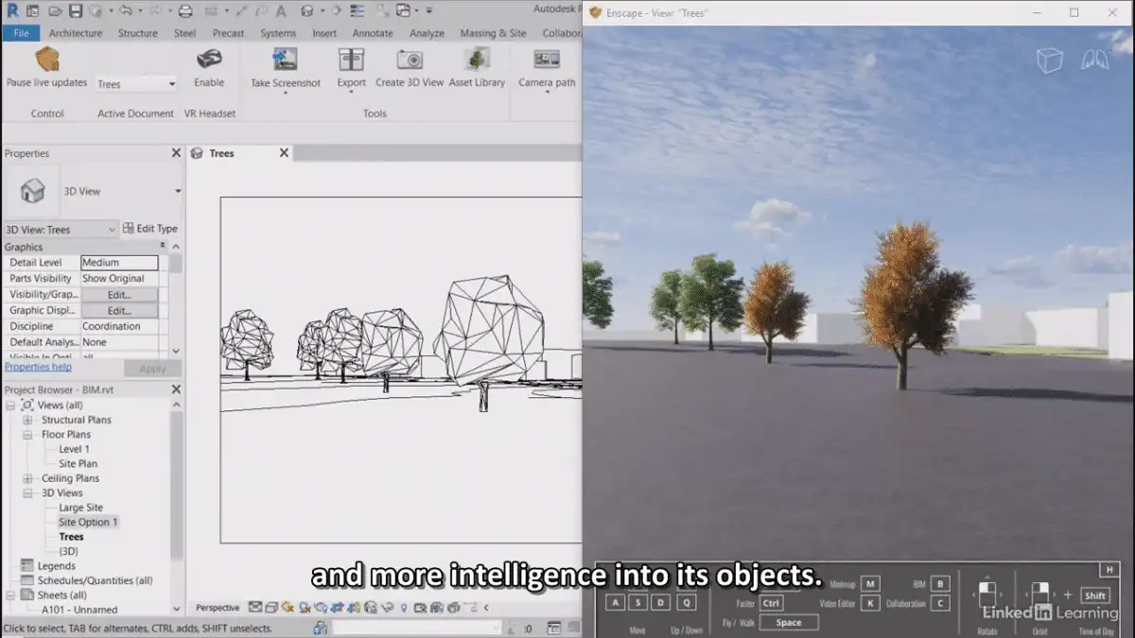Click the H help key in Enscape panel
Image resolution: width=1135 pixels, height=638 pixels.
[x=1109, y=570]
